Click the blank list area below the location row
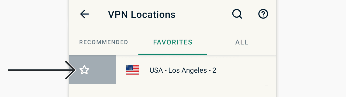The width and height of the screenshot is (346, 97). point(173,90)
